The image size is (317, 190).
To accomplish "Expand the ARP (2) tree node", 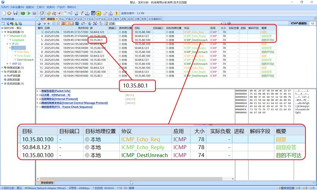I will (x=7, y=63).
